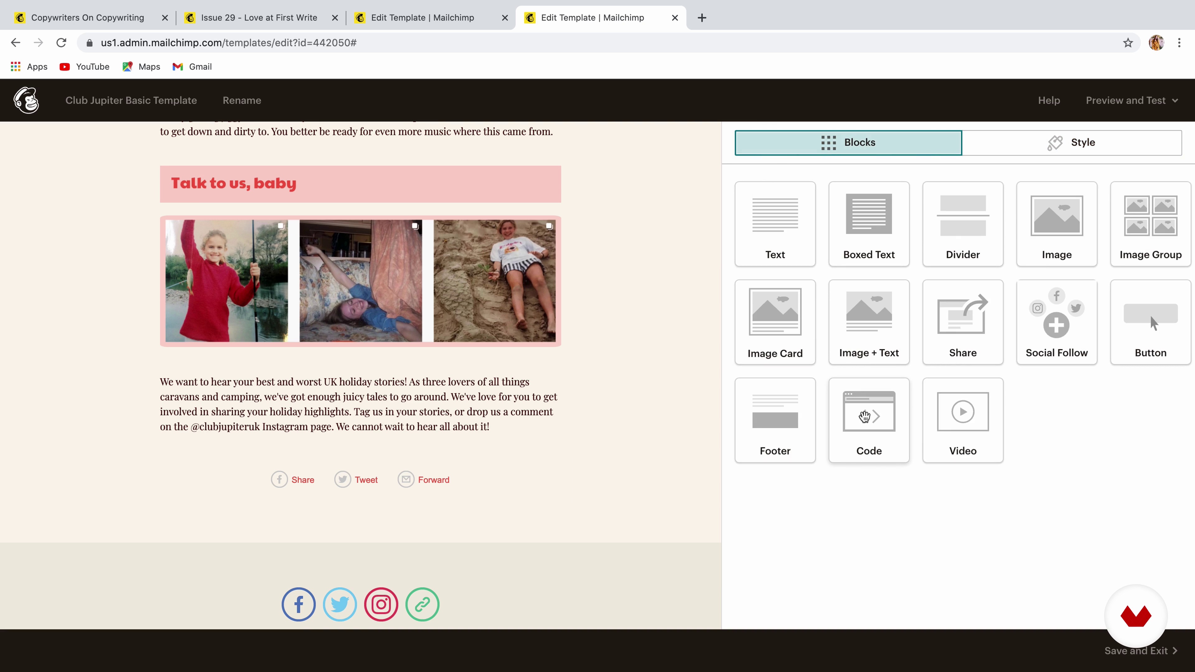
Task: Click Rename in the header
Action: point(242,100)
